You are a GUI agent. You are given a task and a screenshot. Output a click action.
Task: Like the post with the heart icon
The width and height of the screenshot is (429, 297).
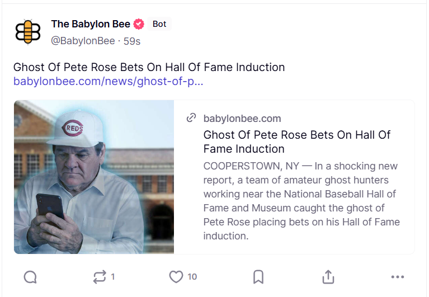pos(176,277)
